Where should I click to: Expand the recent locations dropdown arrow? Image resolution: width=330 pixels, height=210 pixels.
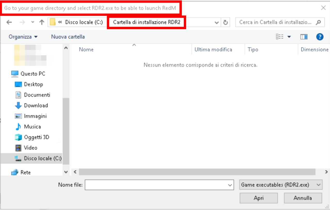[x=32, y=22]
